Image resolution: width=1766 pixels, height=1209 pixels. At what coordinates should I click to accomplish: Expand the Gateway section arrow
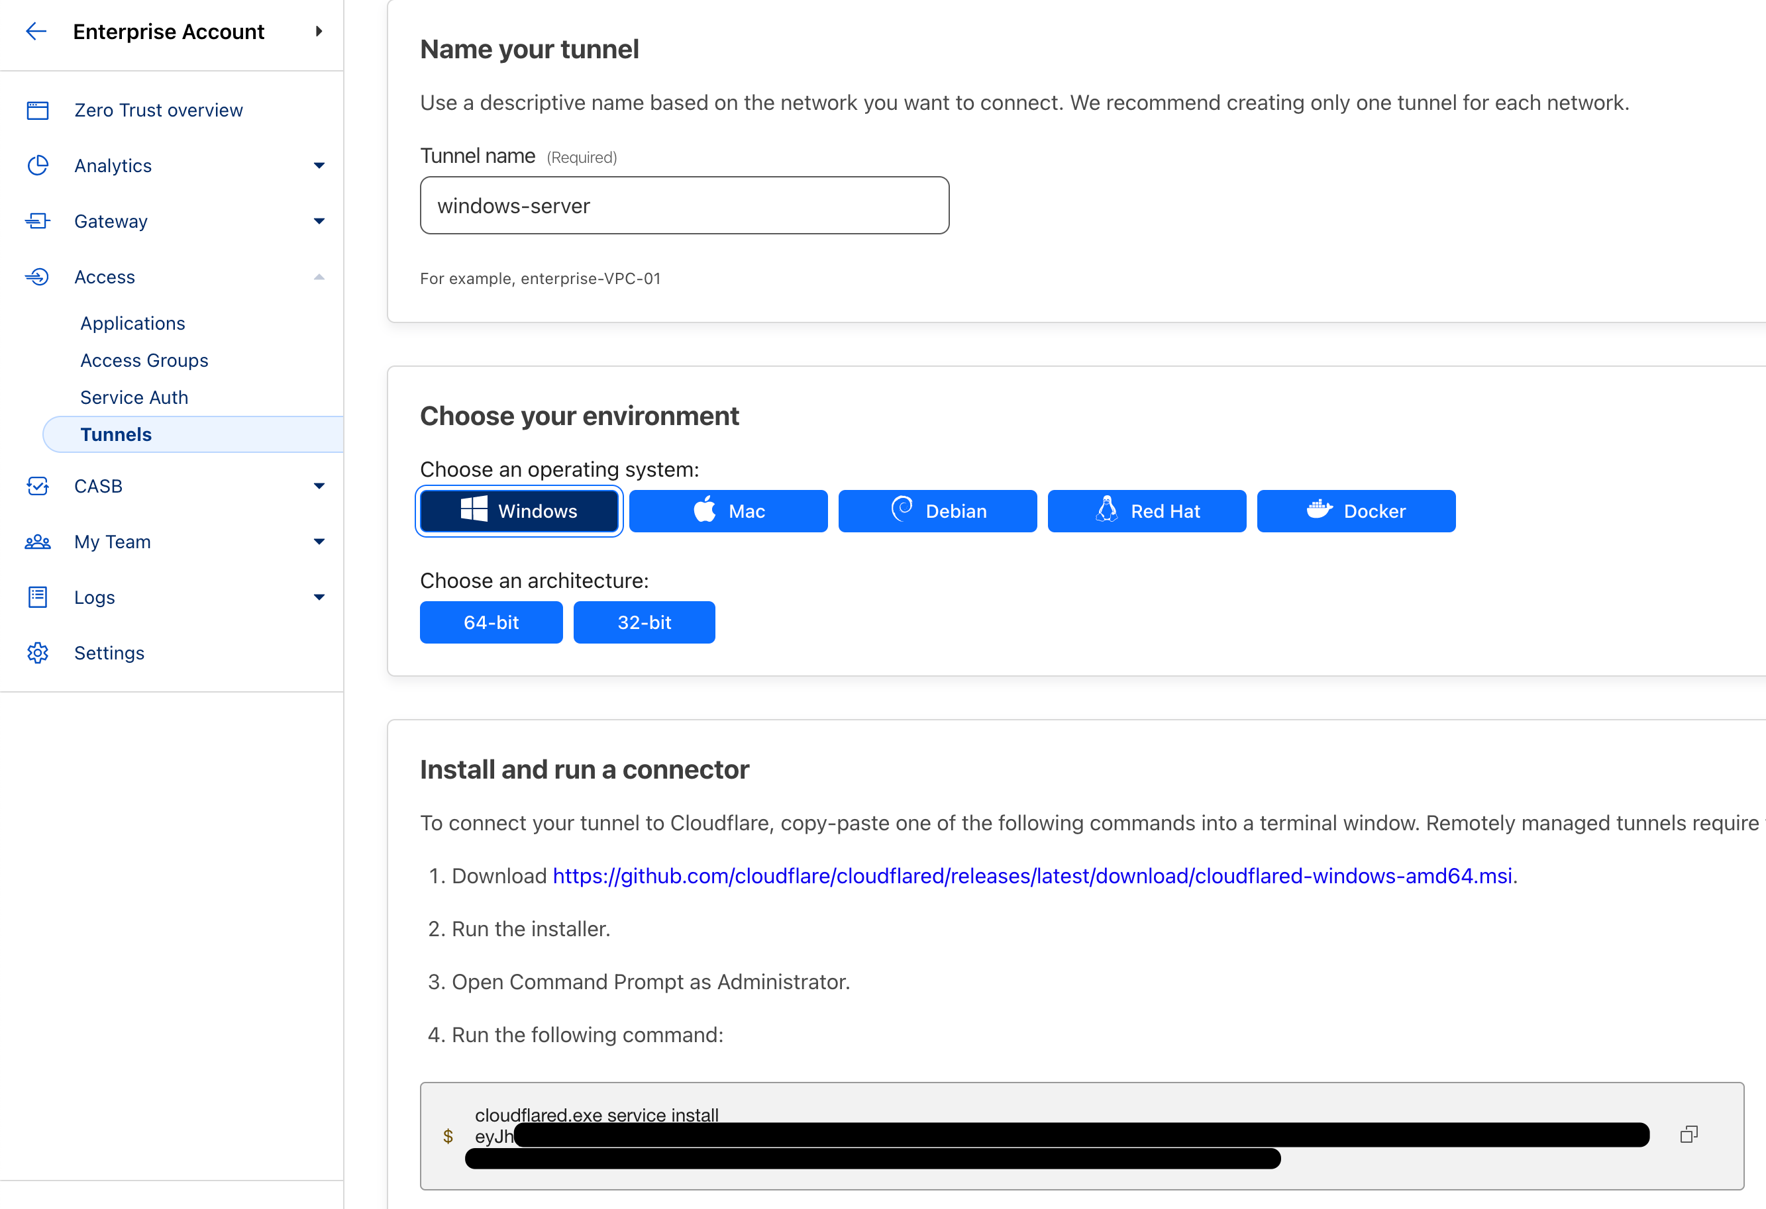(x=319, y=221)
